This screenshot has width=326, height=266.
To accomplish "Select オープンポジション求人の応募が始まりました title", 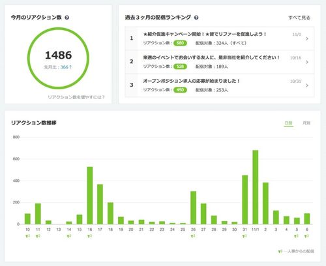I will coord(191,81).
